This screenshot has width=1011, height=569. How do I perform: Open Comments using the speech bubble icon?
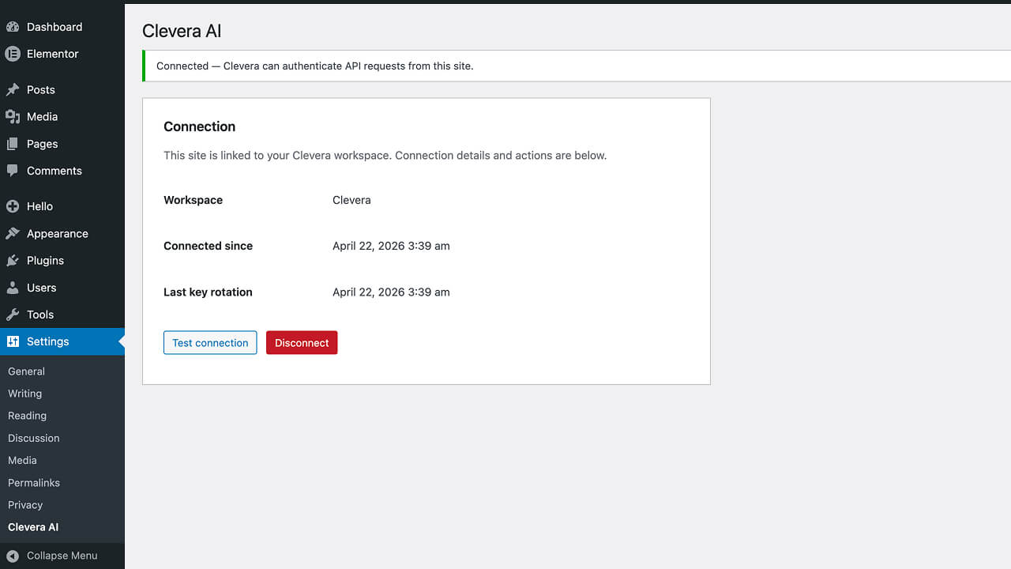click(13, 171)
